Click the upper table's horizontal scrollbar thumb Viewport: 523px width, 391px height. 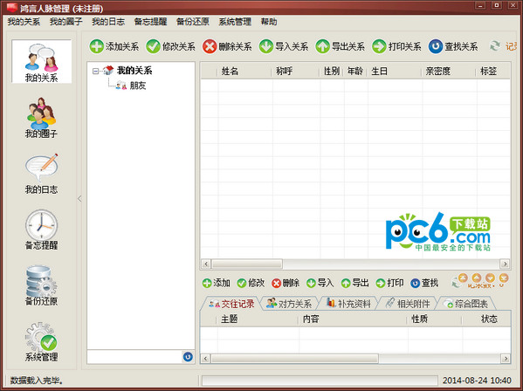click(247, 264)
